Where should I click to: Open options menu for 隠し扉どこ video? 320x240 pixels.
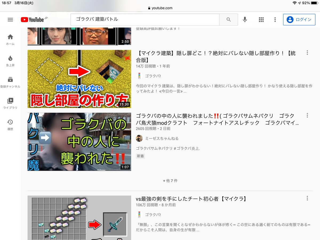pos(307,53)
